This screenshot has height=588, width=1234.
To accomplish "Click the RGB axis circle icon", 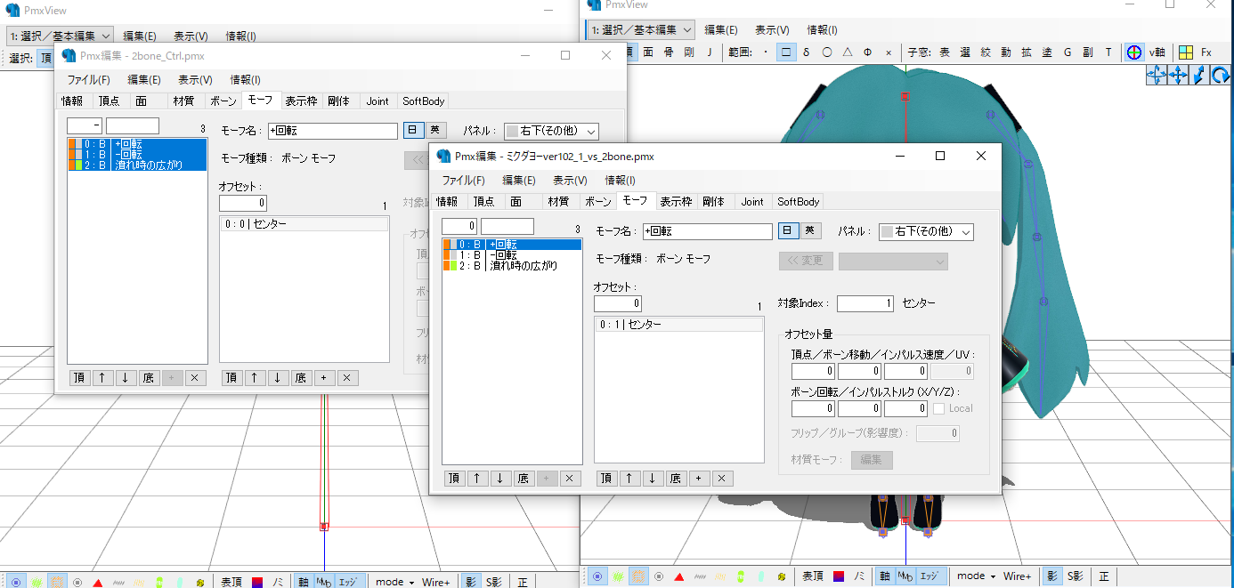I will (x=1134, y=52).
